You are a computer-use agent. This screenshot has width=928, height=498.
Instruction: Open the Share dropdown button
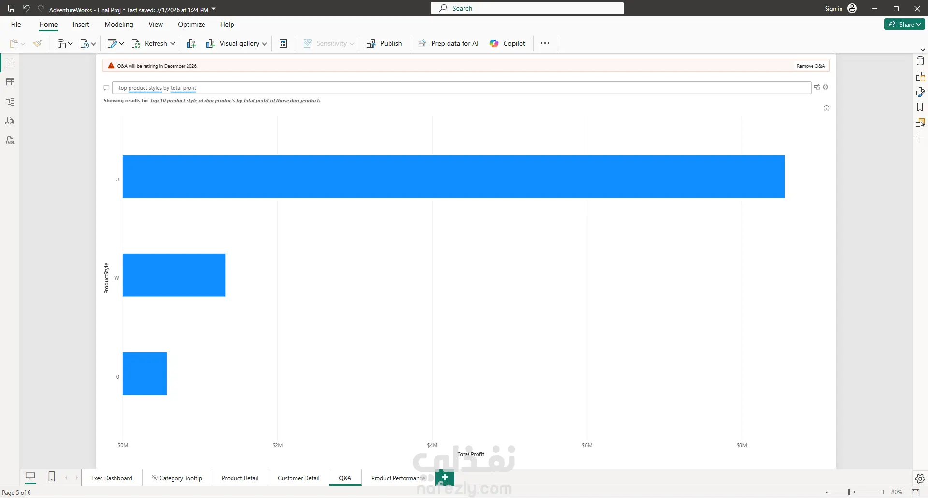pyautogui.click(x=905, y=24)
